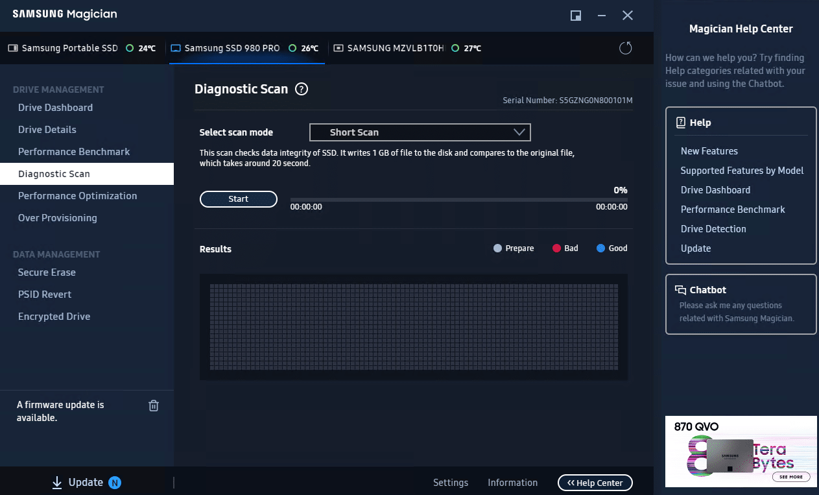Open Information from the bottom bar
This screenshot has width=819, height=495.
513,483
